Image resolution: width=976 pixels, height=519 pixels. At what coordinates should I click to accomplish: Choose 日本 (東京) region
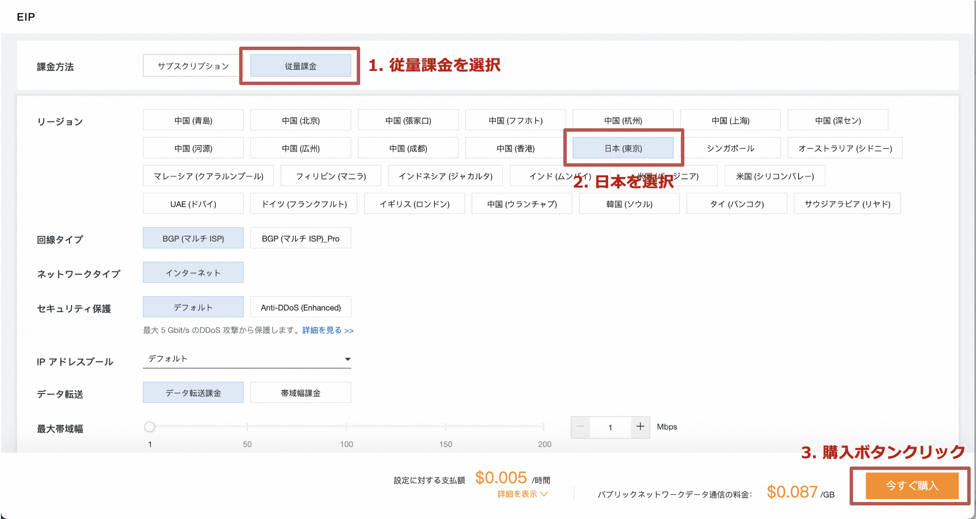click(623, 148)
